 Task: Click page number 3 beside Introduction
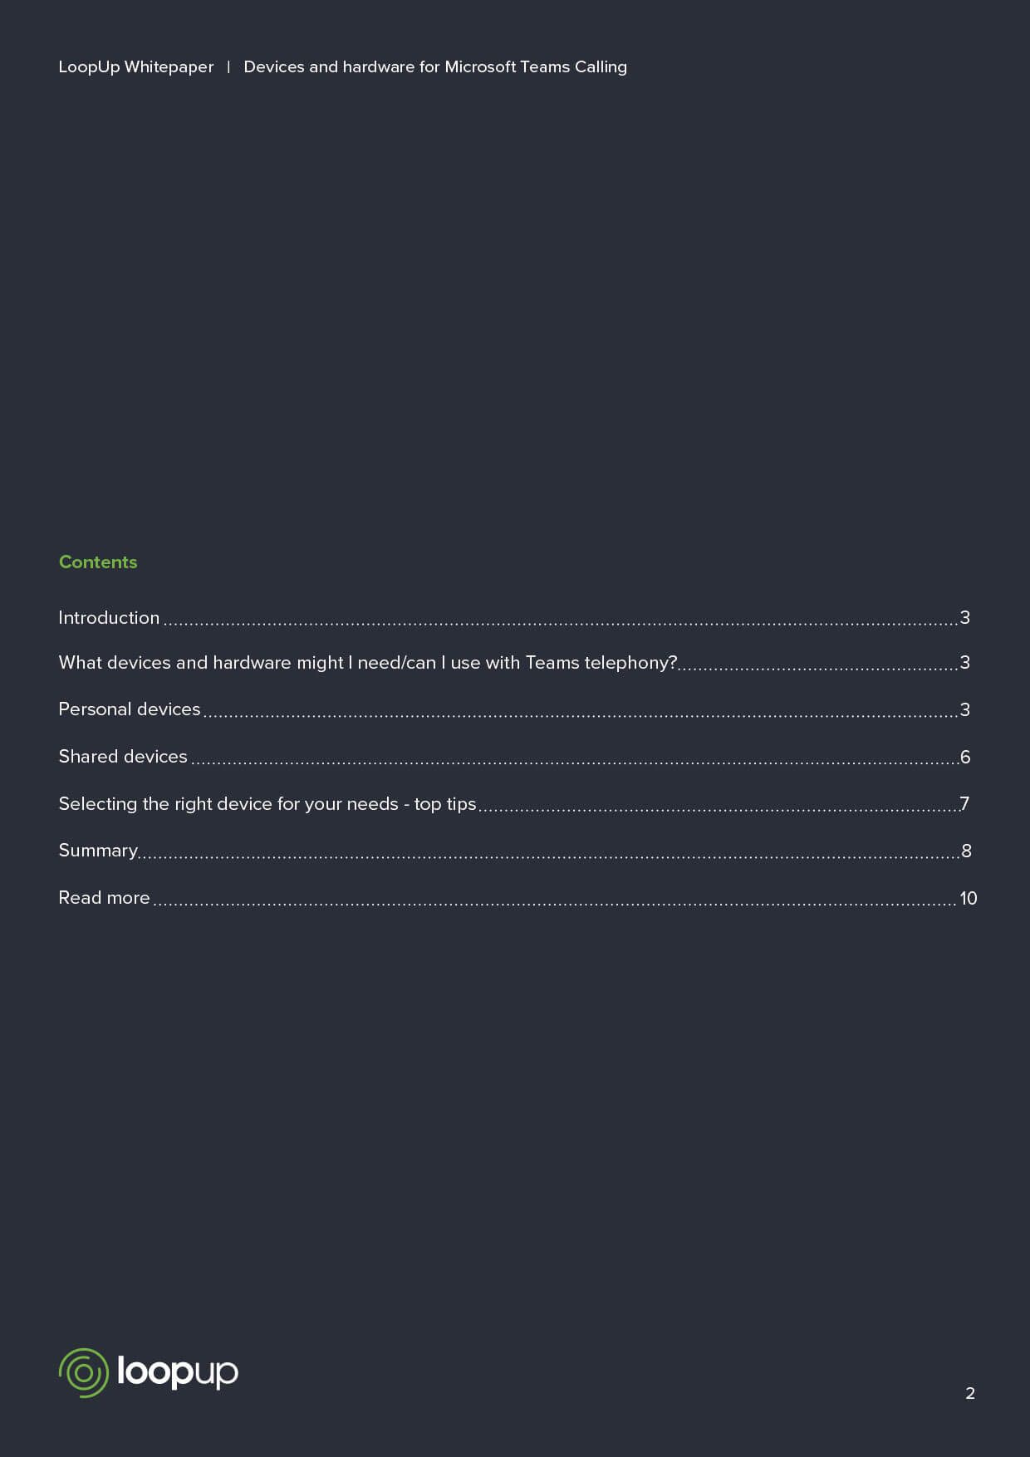tap(965, 617)
